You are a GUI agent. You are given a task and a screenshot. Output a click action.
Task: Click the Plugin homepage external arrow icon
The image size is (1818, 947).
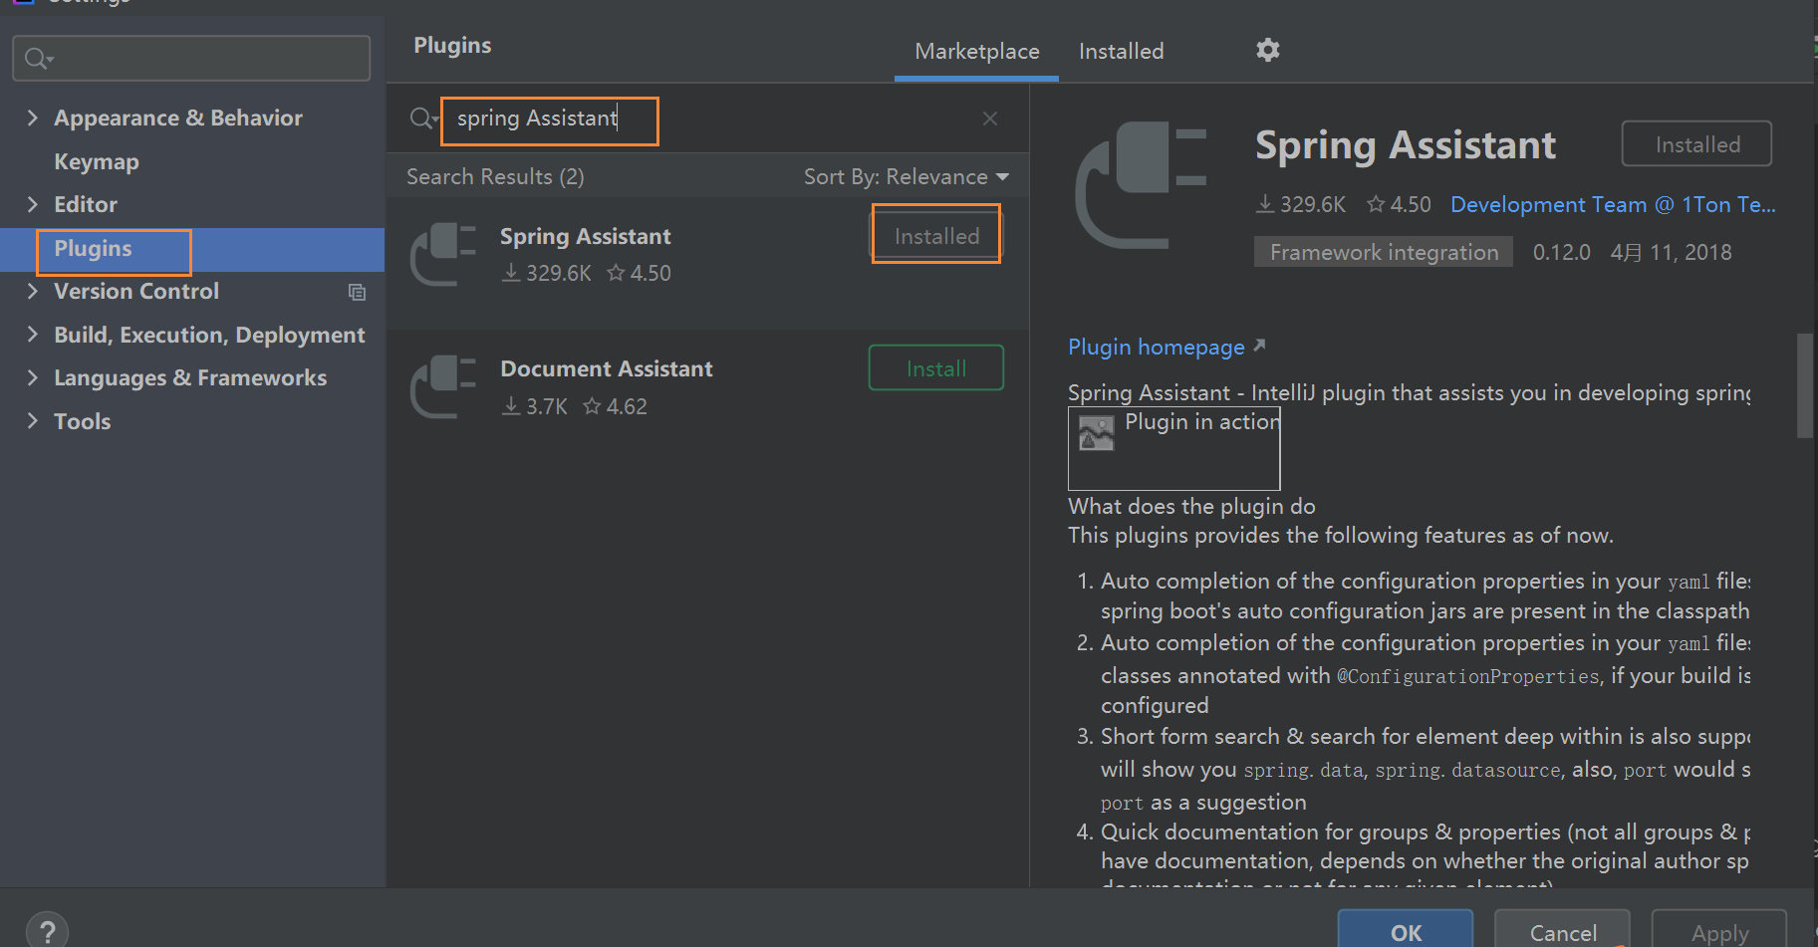pyautogui.click(x=1259, y=345)
